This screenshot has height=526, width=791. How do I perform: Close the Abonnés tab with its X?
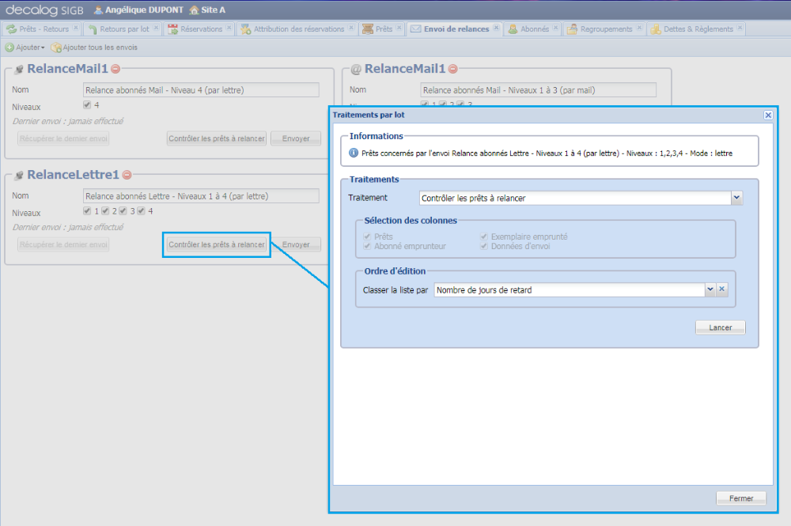tap(555, 28)
